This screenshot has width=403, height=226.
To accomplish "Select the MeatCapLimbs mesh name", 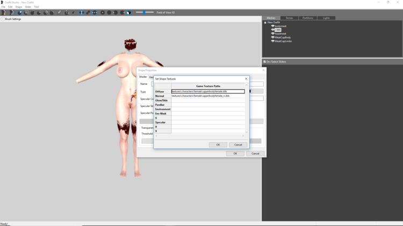I will (x=283, y=41).
